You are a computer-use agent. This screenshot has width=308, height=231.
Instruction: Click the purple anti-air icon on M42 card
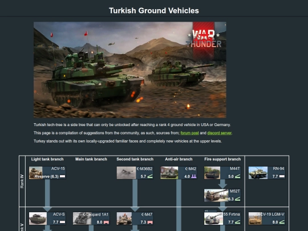194,176
